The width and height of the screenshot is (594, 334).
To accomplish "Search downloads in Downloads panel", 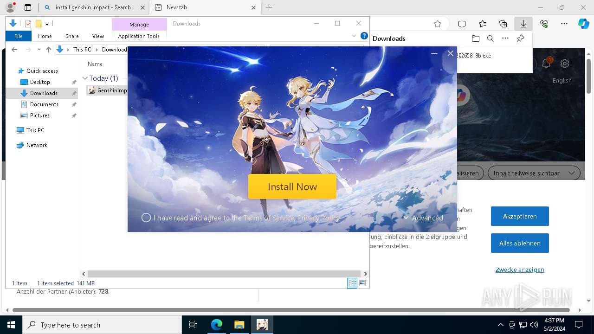I will click(x=490, y=39).
